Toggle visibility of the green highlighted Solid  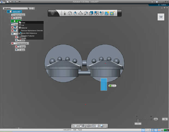pos(12,21)
